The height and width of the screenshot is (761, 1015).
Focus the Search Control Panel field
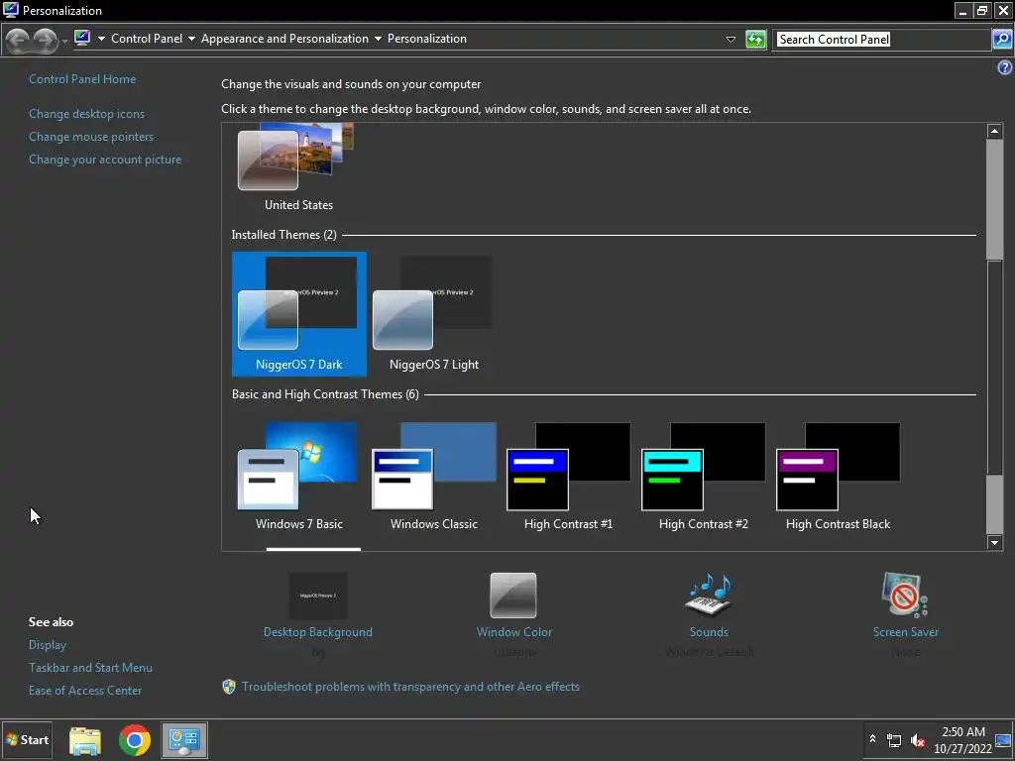click(883, 40)
